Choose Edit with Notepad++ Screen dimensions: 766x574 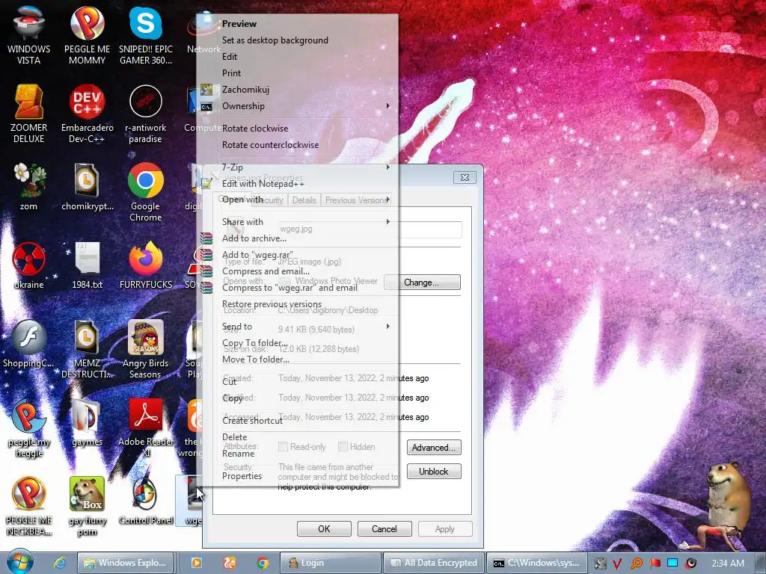tap(298, 184)
